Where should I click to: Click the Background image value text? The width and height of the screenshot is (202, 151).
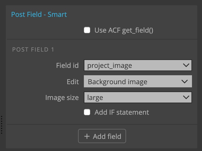[x=118, y=82]
